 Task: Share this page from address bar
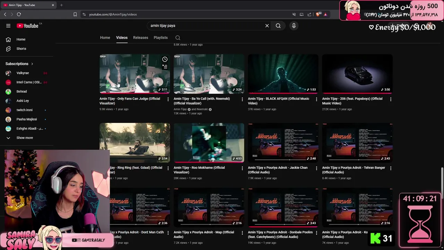[309, 14]
